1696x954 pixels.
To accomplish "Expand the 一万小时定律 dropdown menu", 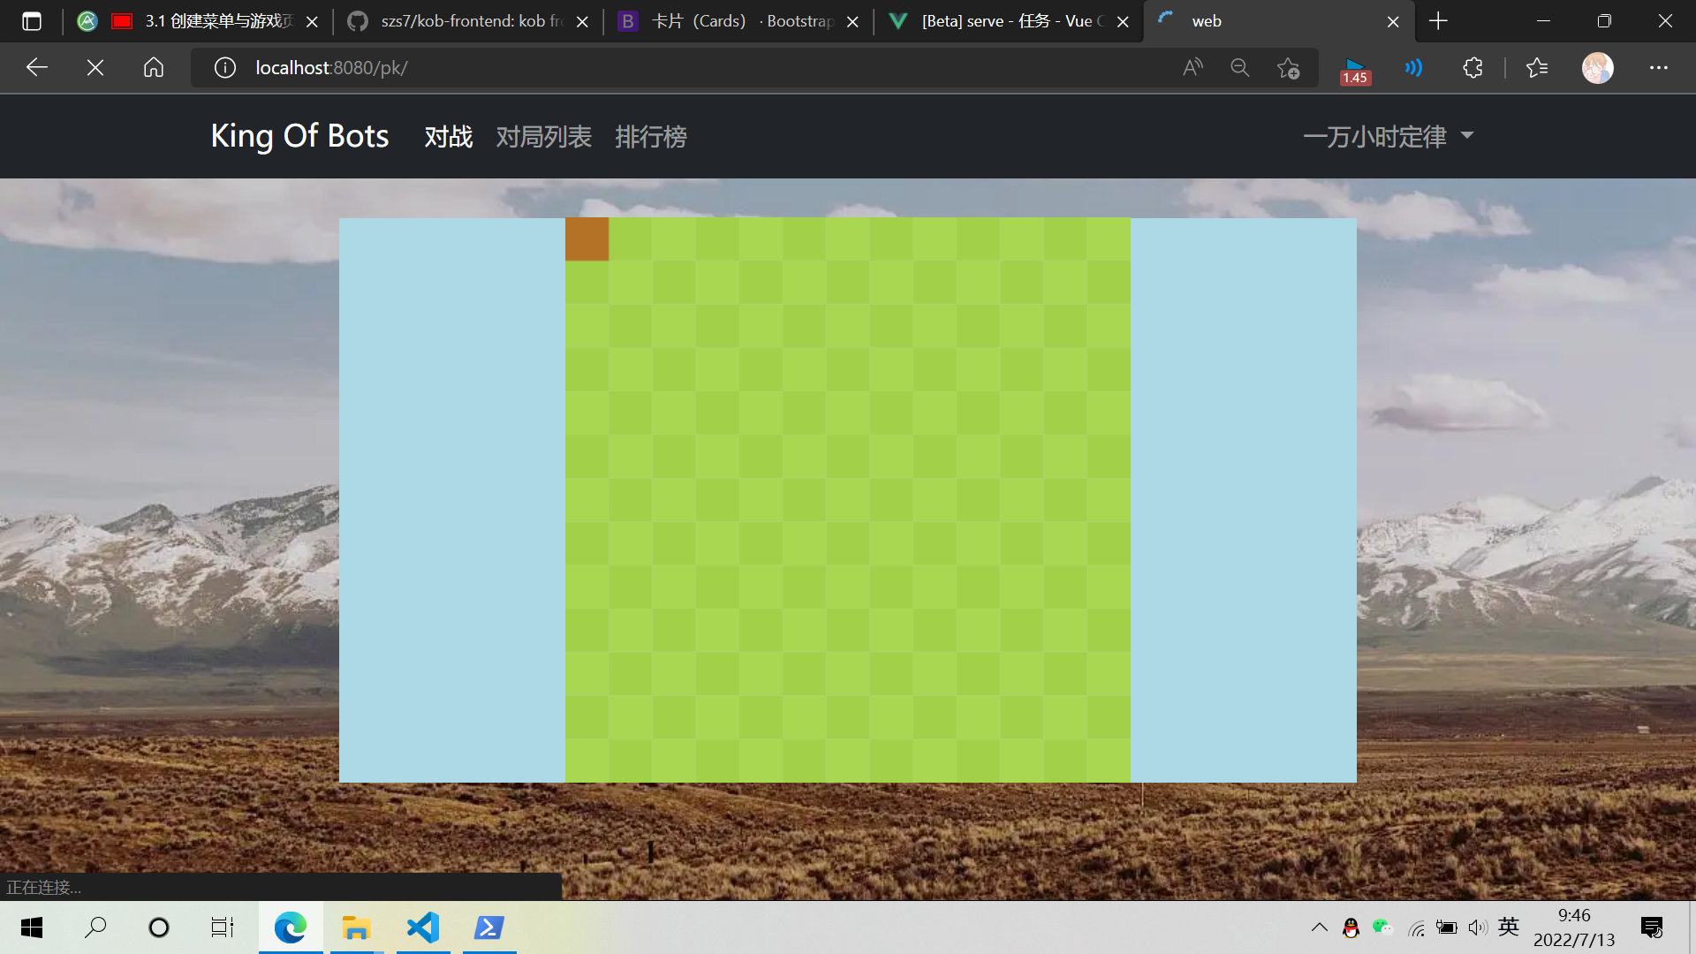I will (1389, 136).
